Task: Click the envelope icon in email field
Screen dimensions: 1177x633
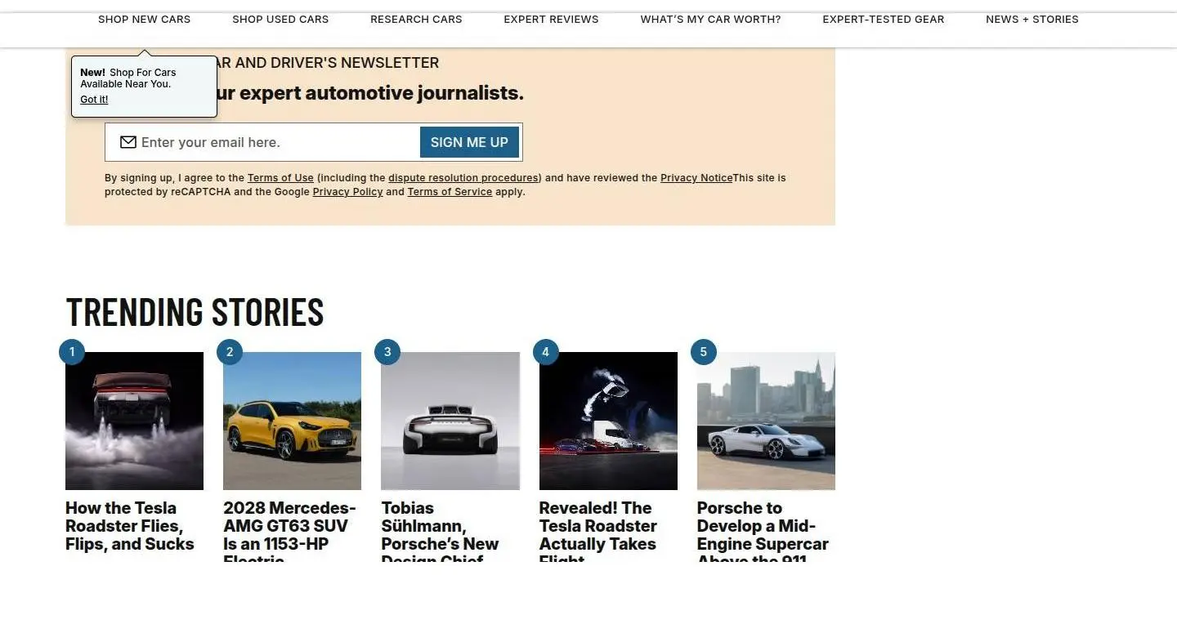Action: [x=128, y=142]
